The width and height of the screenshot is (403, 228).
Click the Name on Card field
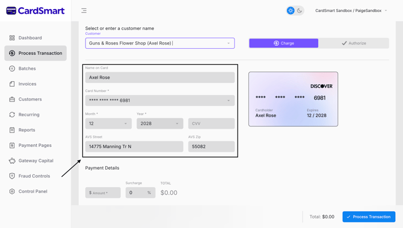coord(160,78)
